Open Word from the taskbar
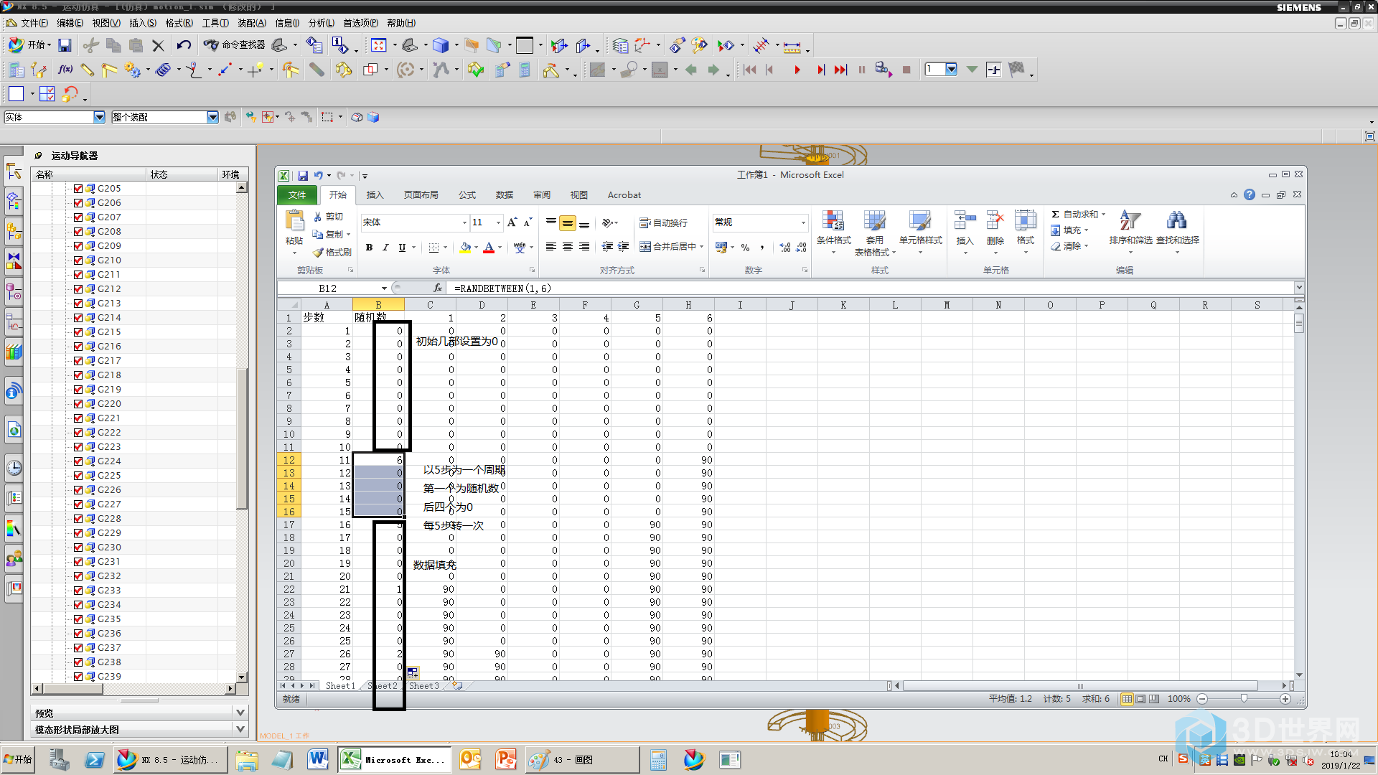The height and width of the screenshot is (775, 1378). pyautogui.click(x=318, y=759)
